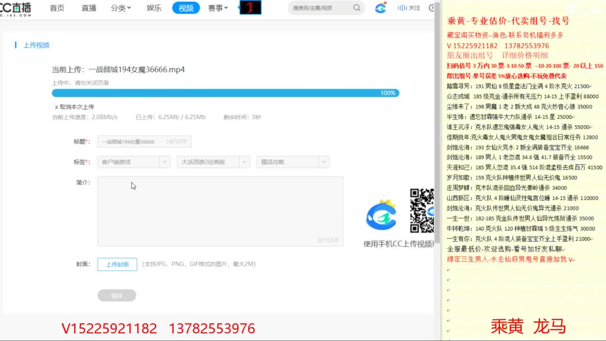Screen dimensions: 606x341
Task: Expand the 分类 dropdown menu
Action: pos(121,8)
